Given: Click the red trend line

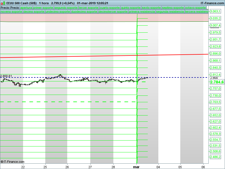Looking at the screenshot, I should 84,56.
